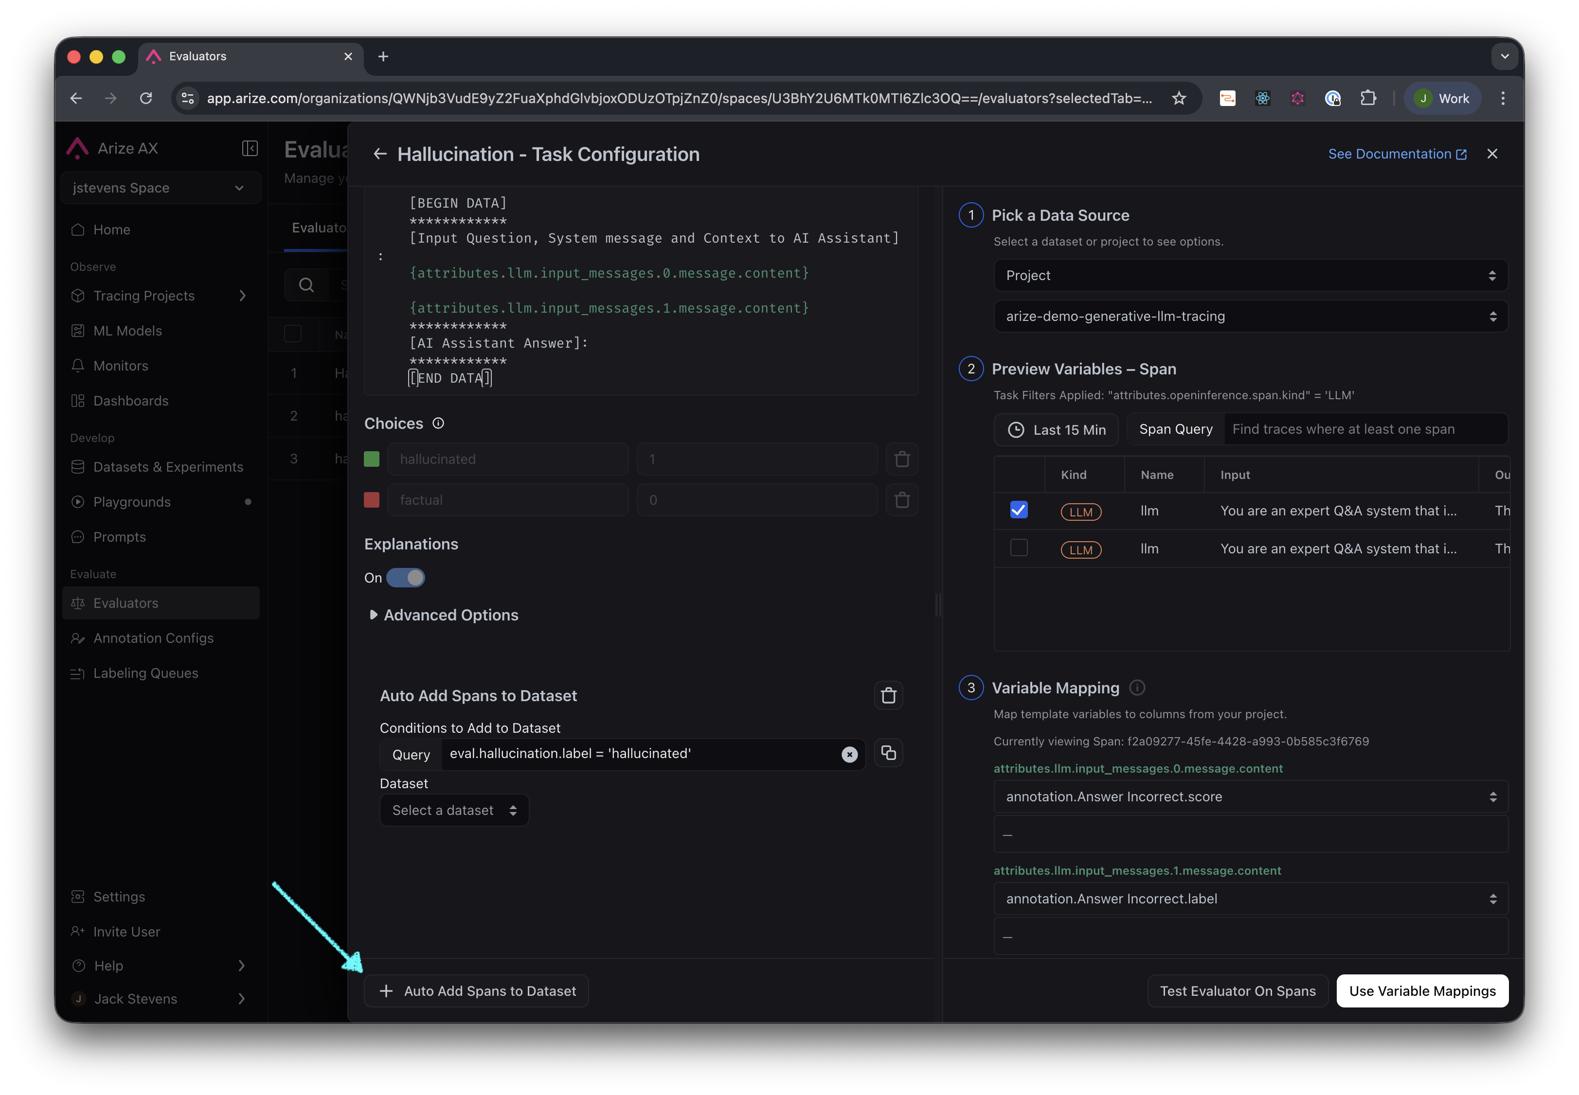Open Choices info tooltip icon
The height and width of the screenshot is (1095, 1579).
point(438,424)
